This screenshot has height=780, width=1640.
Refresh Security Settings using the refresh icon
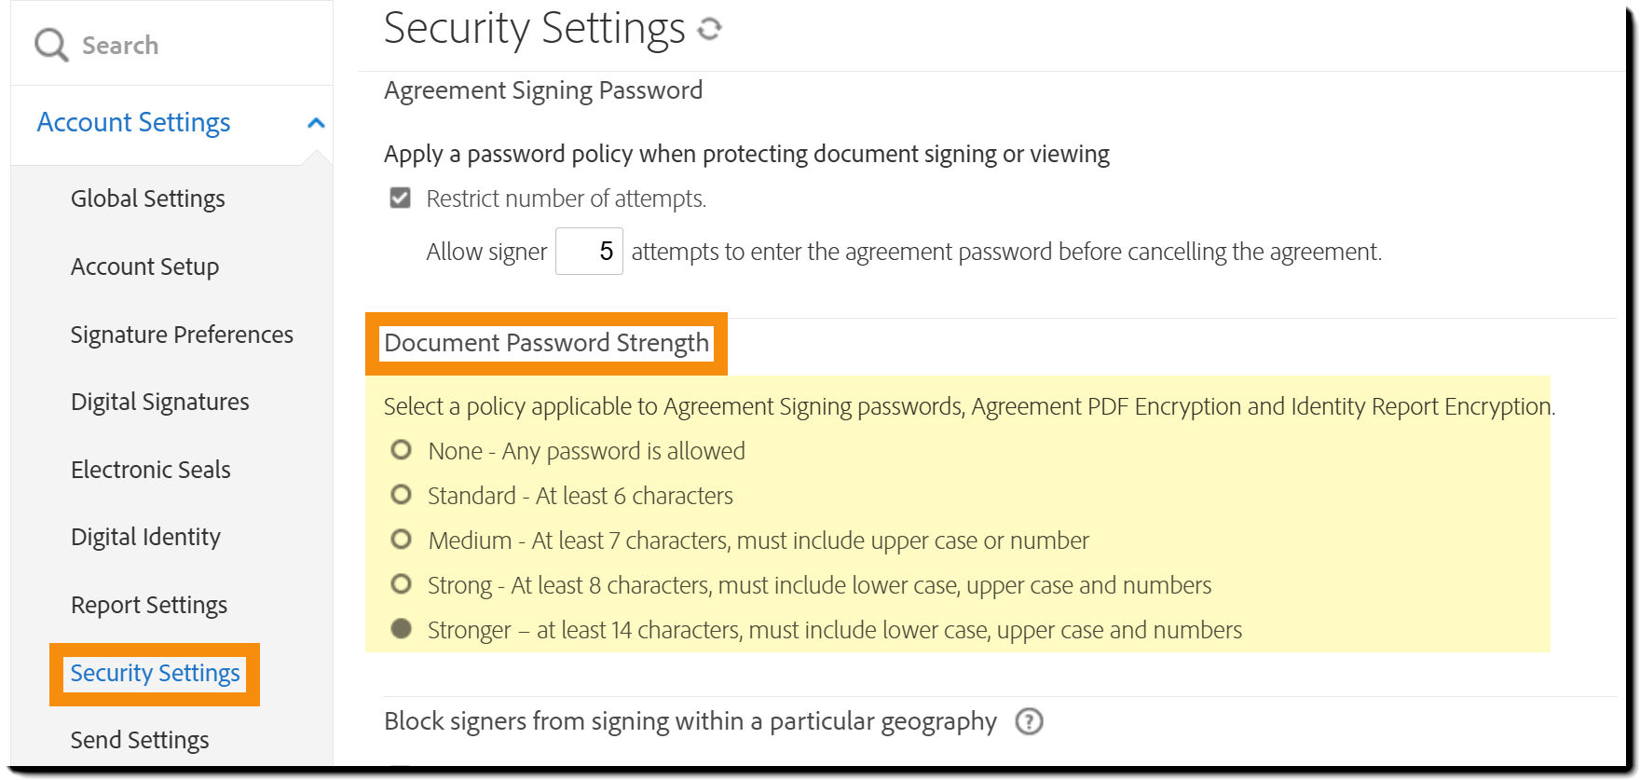coord(710,29)
